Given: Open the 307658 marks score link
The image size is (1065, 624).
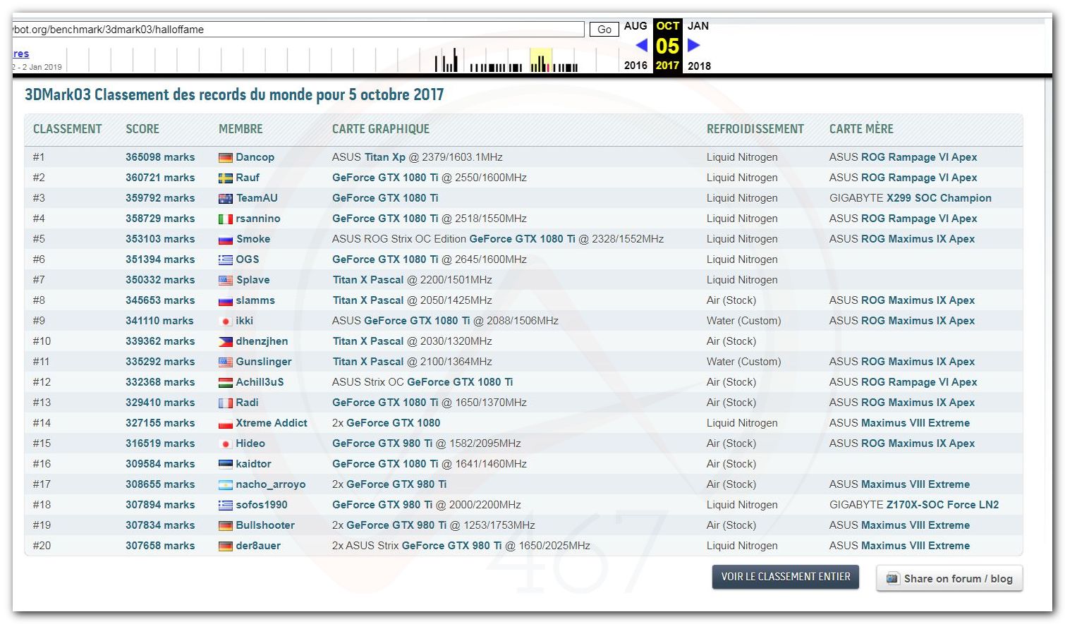Looking at the screenshot, I should click(x=160, y=546).
